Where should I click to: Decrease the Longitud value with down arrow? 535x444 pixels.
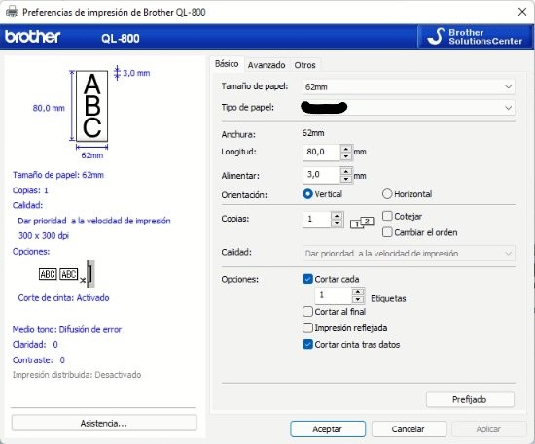[346, 156]
